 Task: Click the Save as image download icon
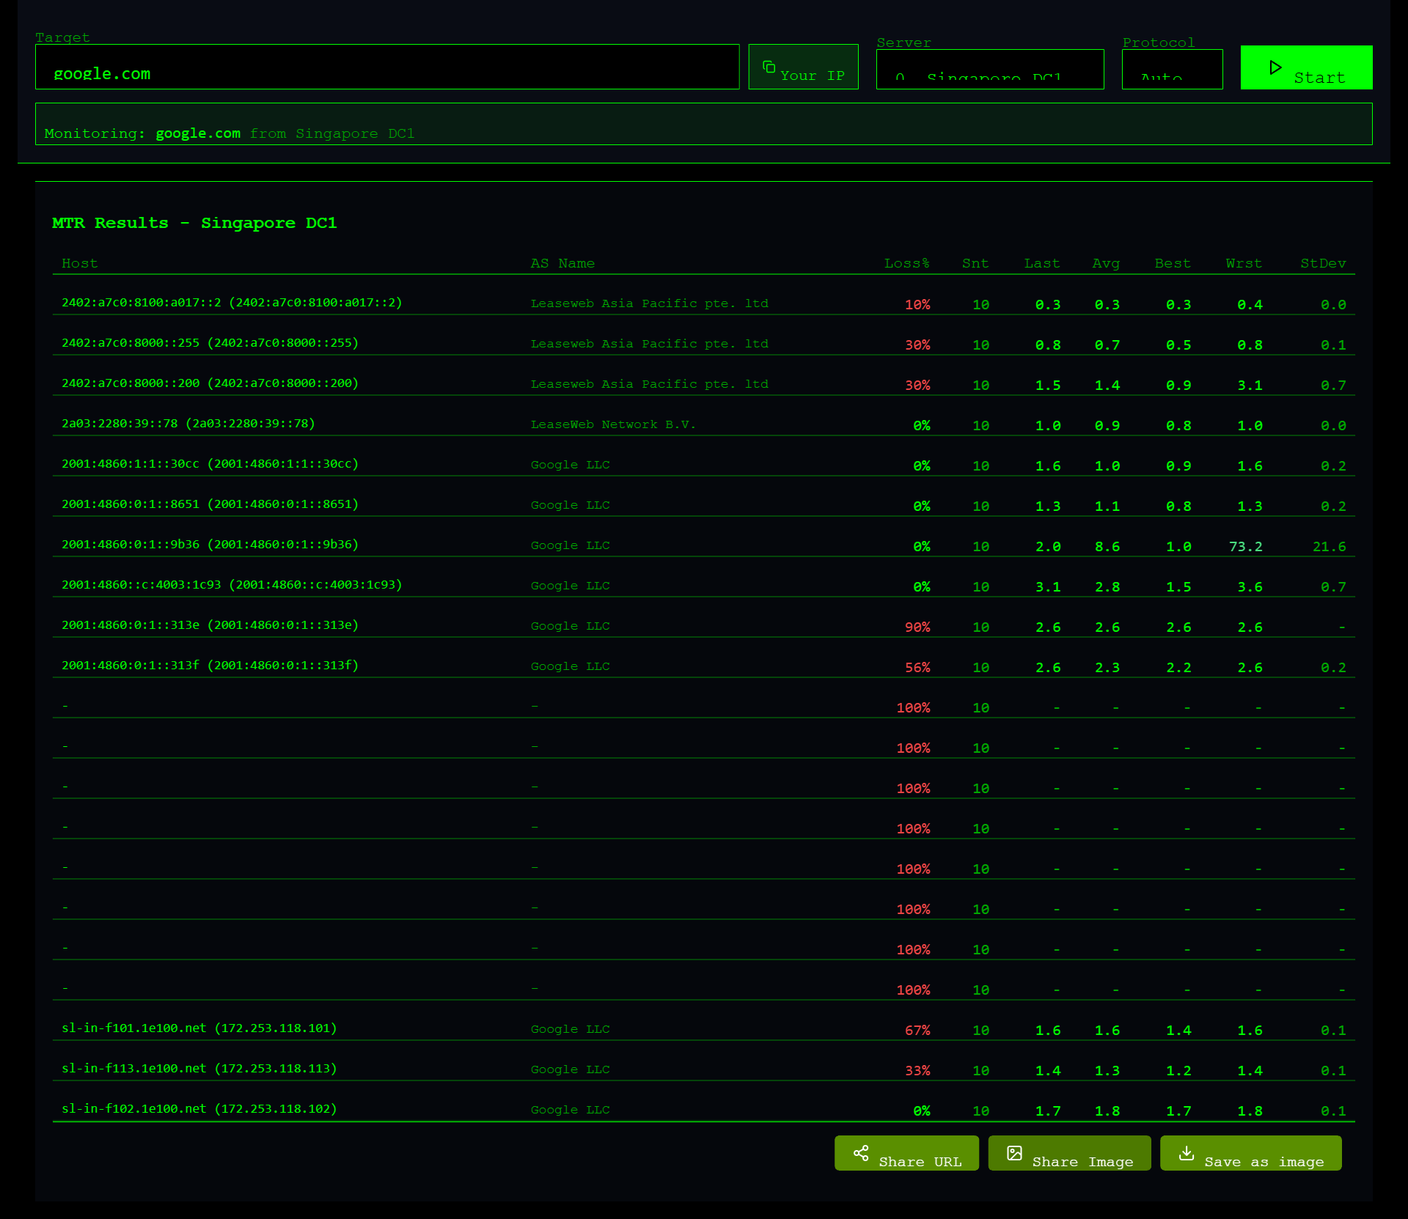click(x=1186, y=1153)
